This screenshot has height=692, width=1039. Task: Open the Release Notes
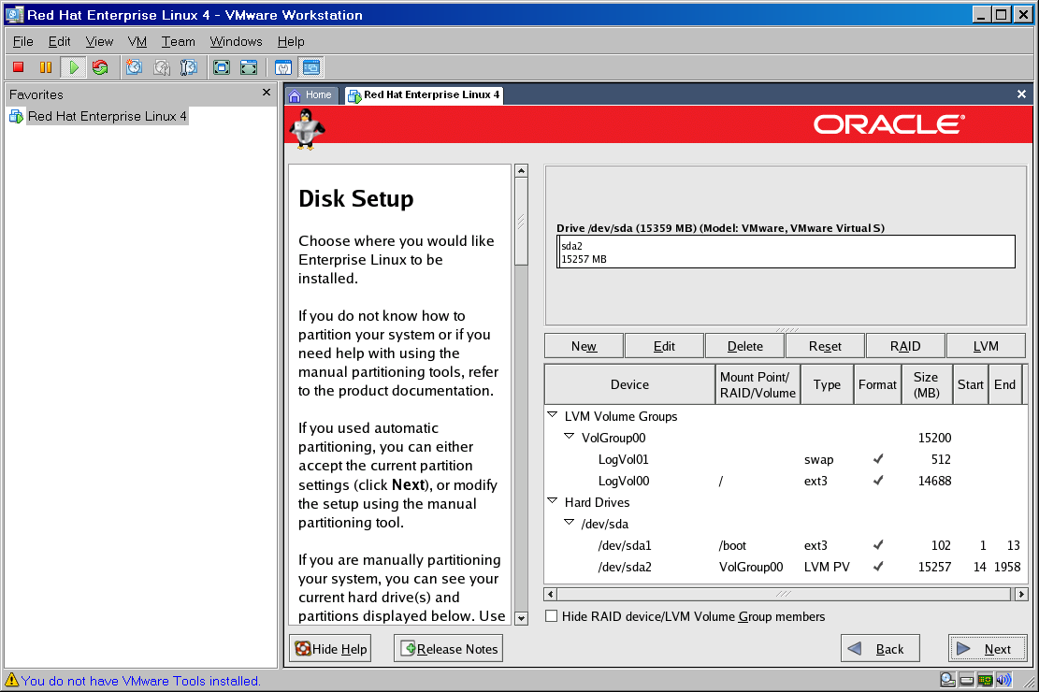pyautogui.click(x=449, y=648)
